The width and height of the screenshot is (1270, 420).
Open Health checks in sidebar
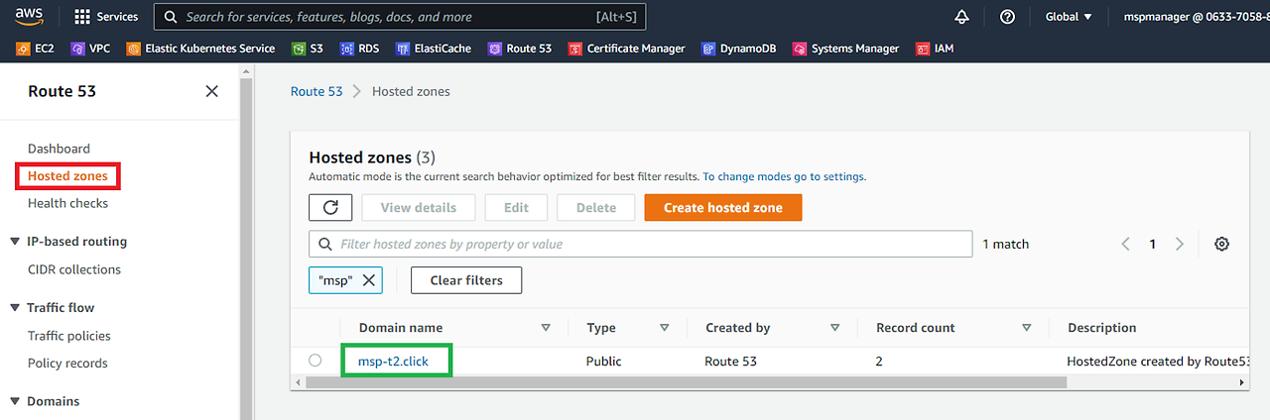pyautogui.click(x=67, y=203)
